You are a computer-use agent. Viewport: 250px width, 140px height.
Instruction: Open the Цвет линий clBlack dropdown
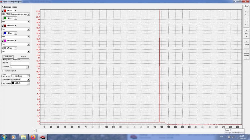point(28,83)
